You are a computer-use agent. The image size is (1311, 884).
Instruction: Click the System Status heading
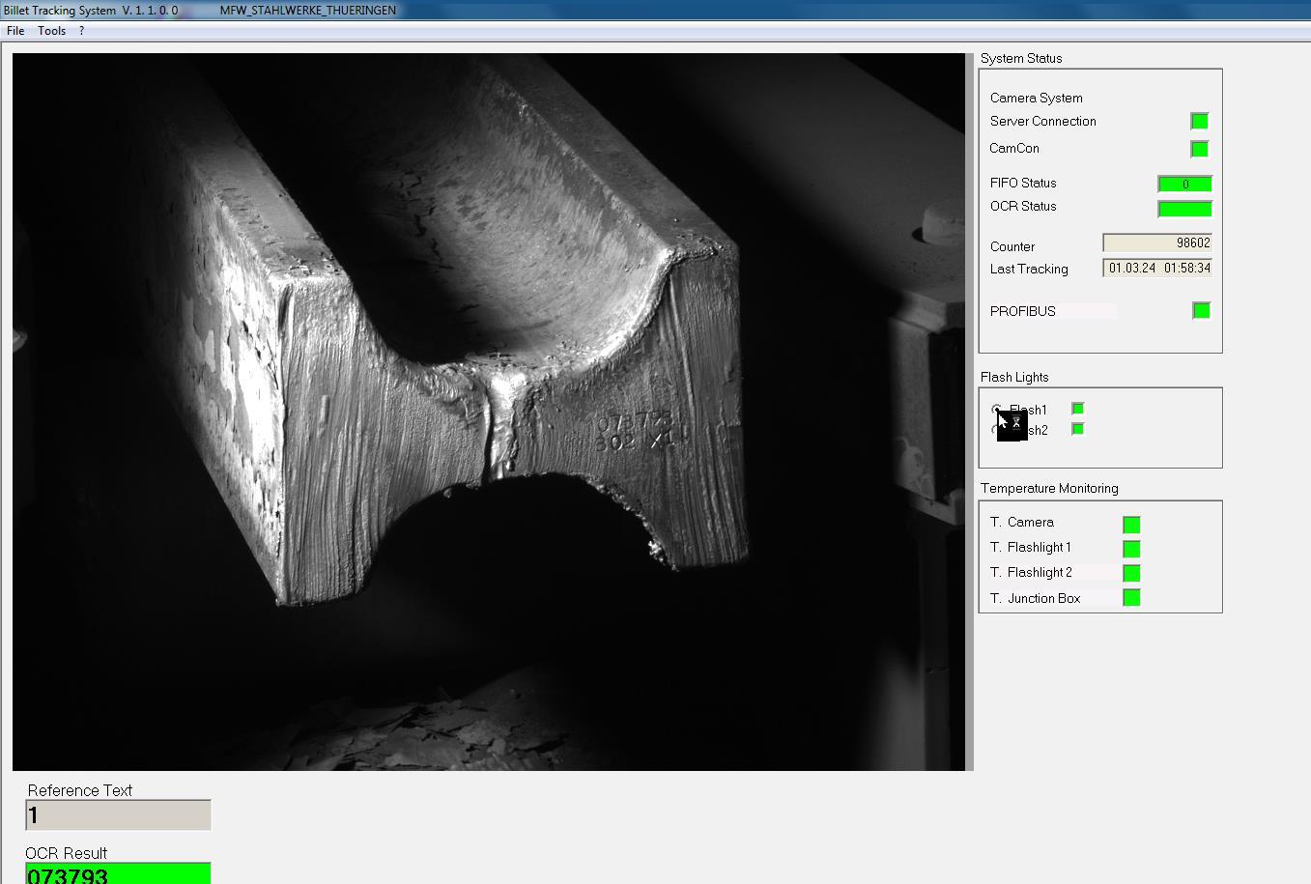click(x=1021, y=58)
